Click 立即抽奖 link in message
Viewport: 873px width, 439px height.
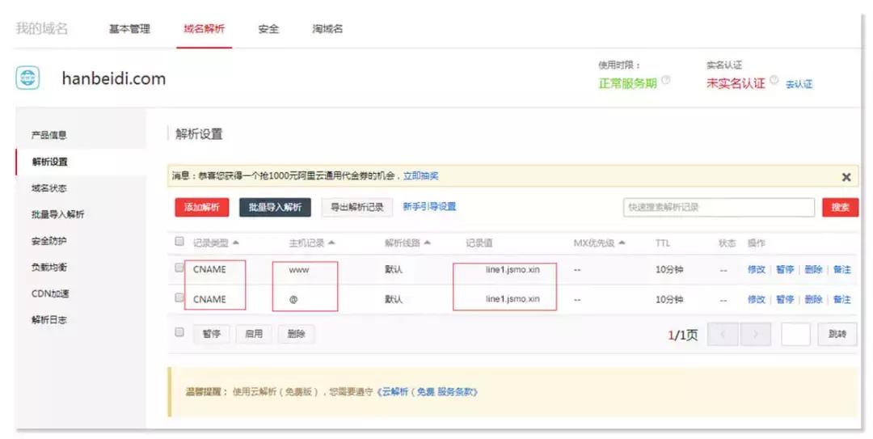pos(421,176)
